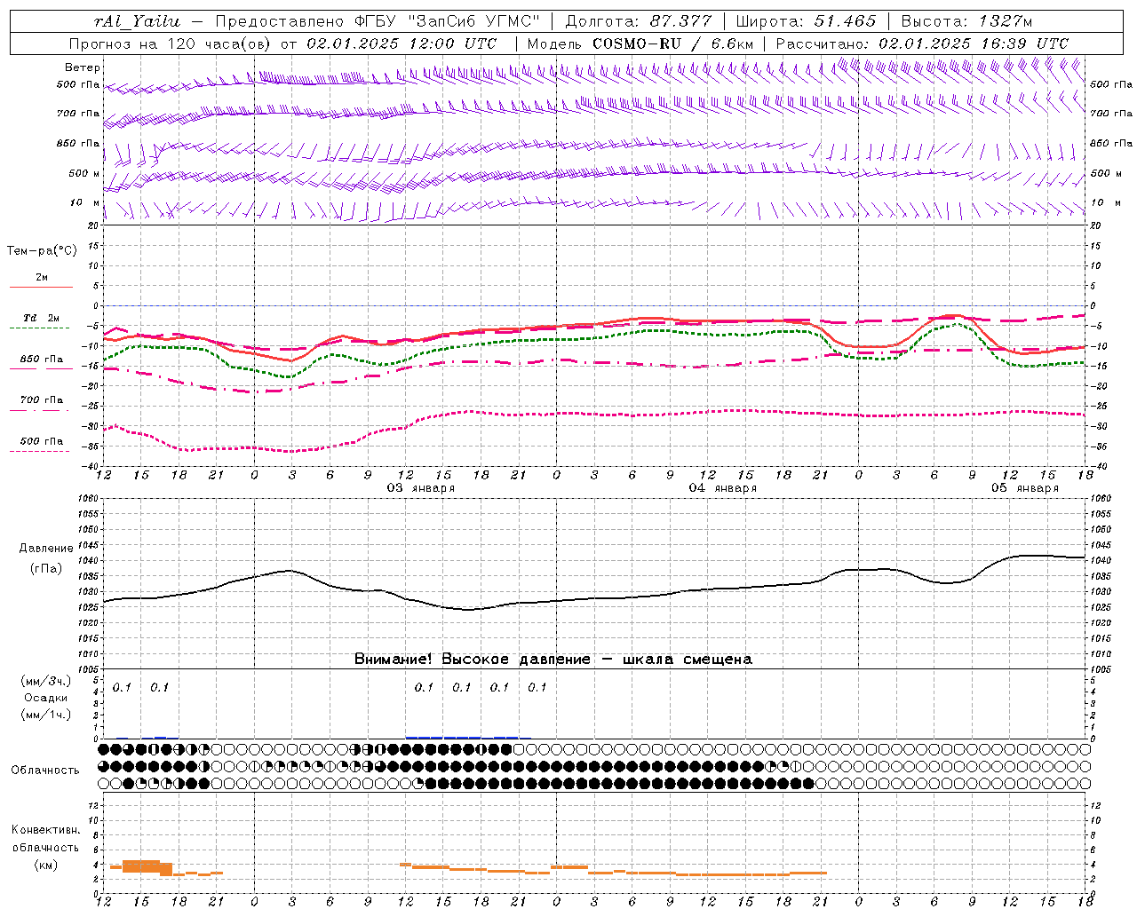The width and height of the screenshot is (1137, 909).
Task: Click the Td 2м legend entry
Action: coord(42,318)
